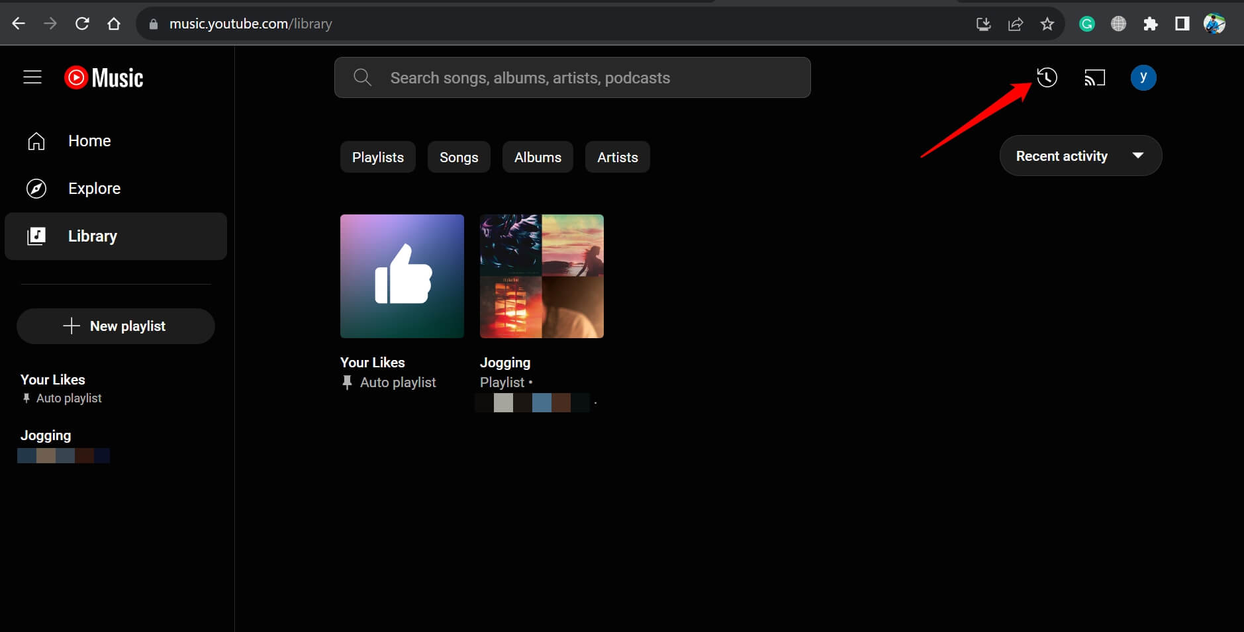Click the Home icon in sidebar
This screenshot has height=632, width=1244.
36,140
